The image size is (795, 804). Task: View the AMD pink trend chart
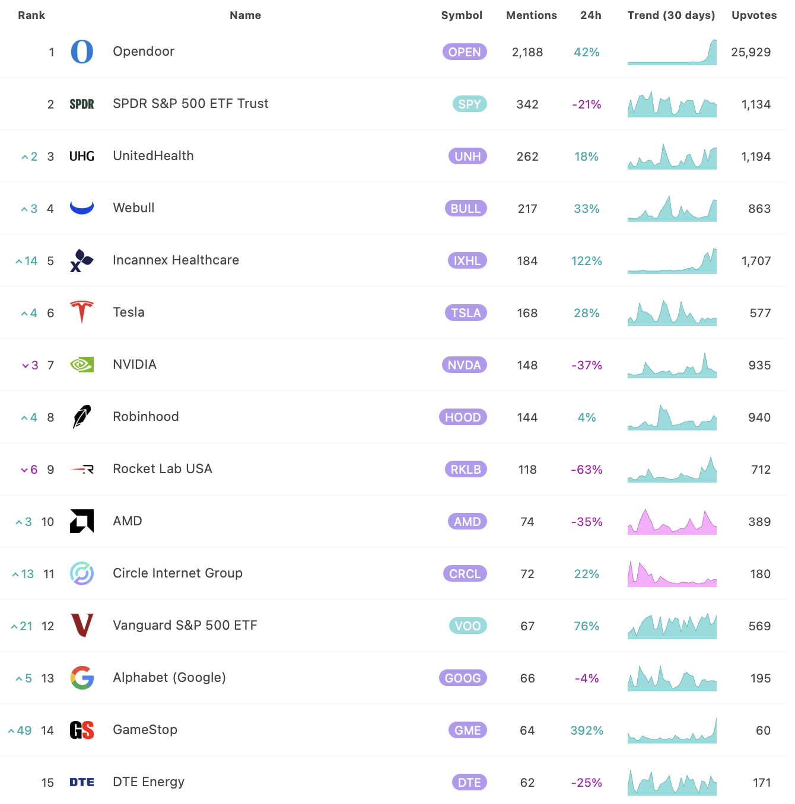tap(672, 522)
